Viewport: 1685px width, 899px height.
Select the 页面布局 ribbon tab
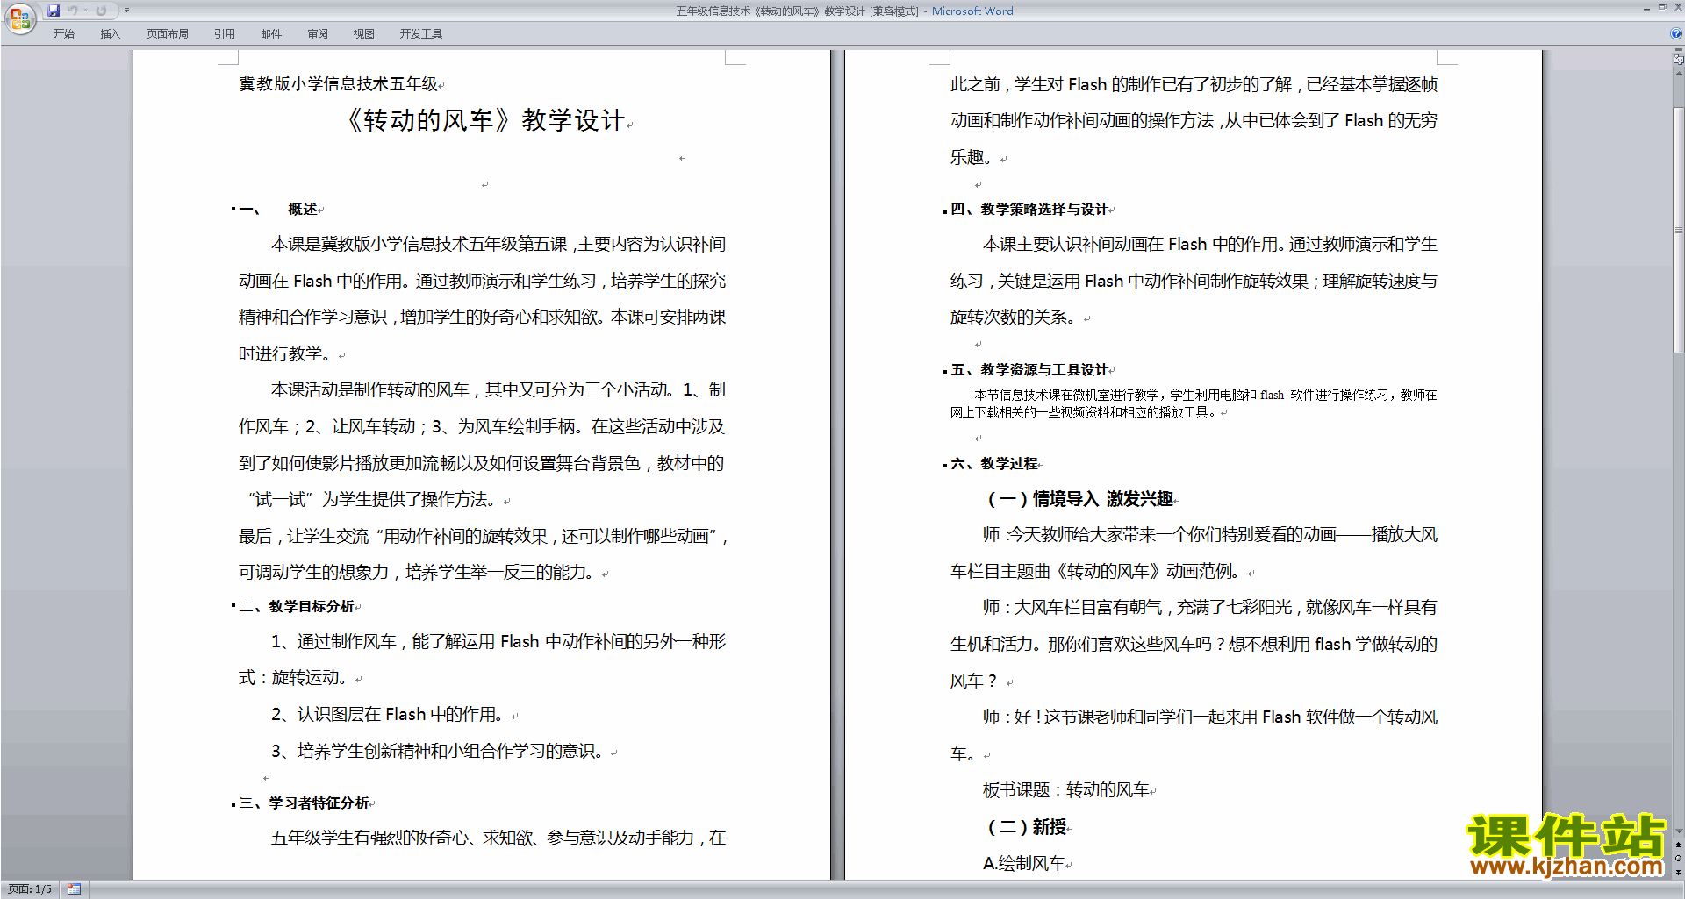pos(167,34)
